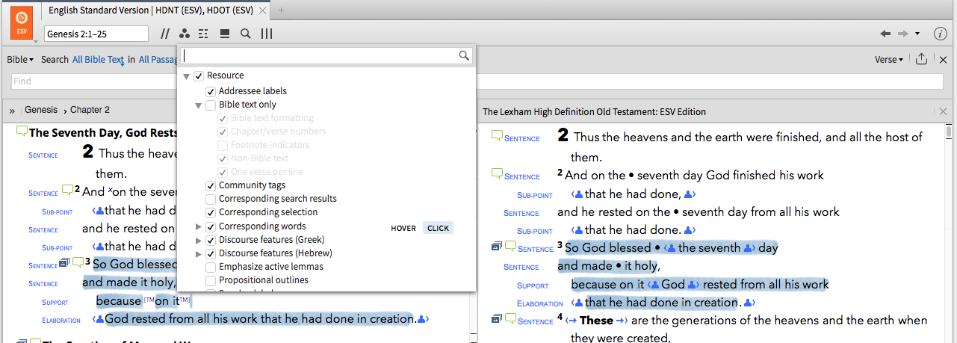Click the magnifier in the filter search box
Screen dimensions: 957x343
pos(464,55)
